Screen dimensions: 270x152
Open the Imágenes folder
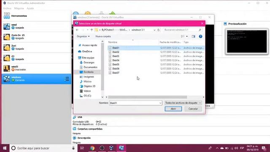pyautogui.click(x=87, y=77)
